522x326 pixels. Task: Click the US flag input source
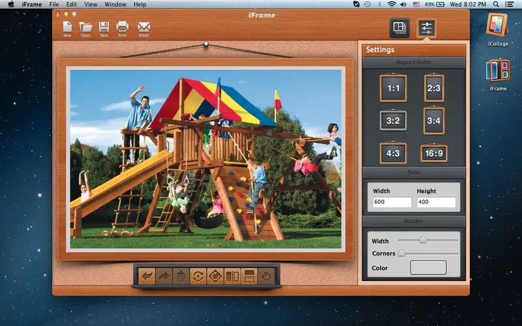[x=416, y=5]
